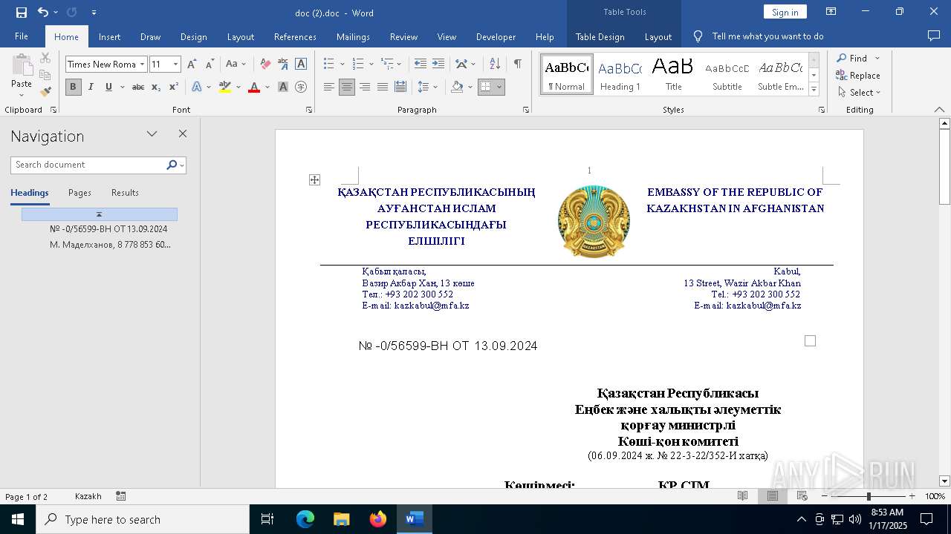Viewport: 951px width, 534px height.
Task: Toggle Bold formatting
Action: point(73,87)
